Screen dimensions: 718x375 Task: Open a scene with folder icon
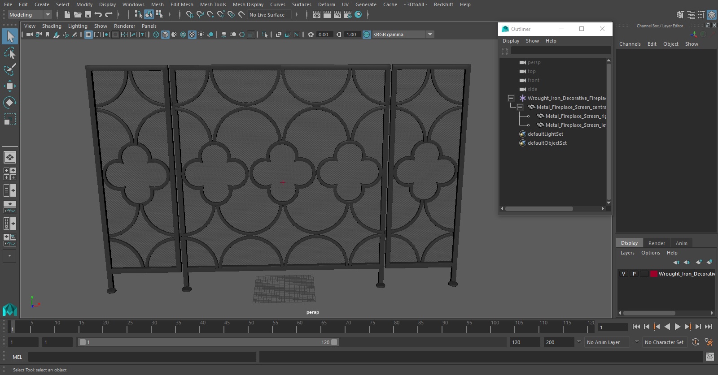(78, 15)
